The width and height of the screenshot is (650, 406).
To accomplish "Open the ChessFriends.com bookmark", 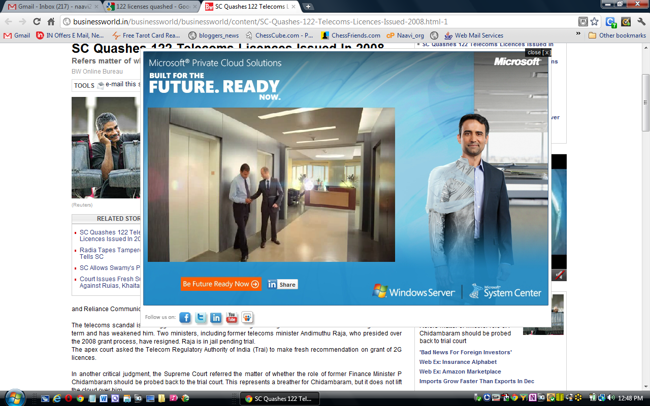I will click(x=350, y=36).
